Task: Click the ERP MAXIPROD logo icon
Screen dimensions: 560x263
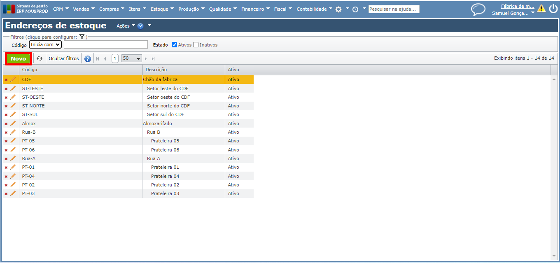Action: point(9,9)
